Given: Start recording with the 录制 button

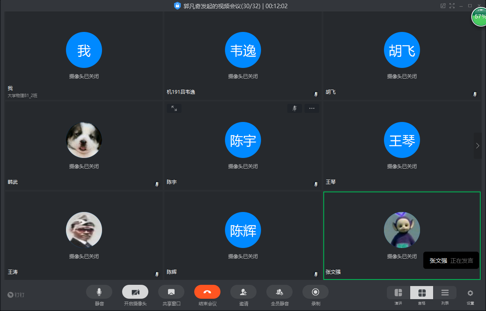Looking at the screenshot, I should pos(316,292).
